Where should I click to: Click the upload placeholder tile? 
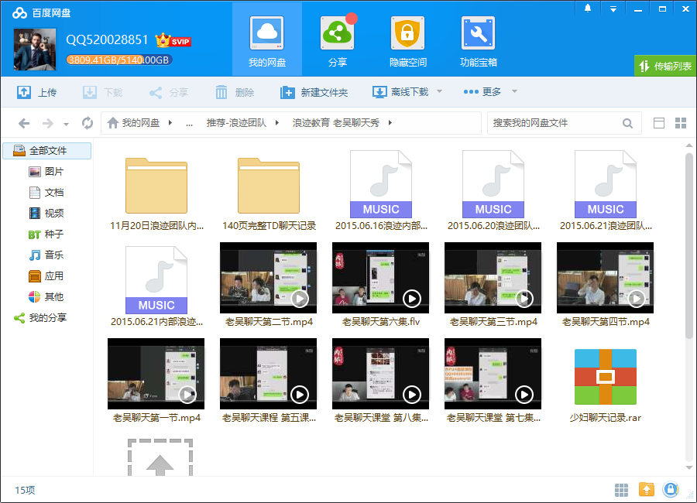click(x=160, y=457)
